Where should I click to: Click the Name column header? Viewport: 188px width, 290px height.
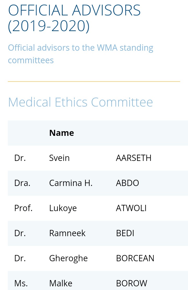point(62,133)
